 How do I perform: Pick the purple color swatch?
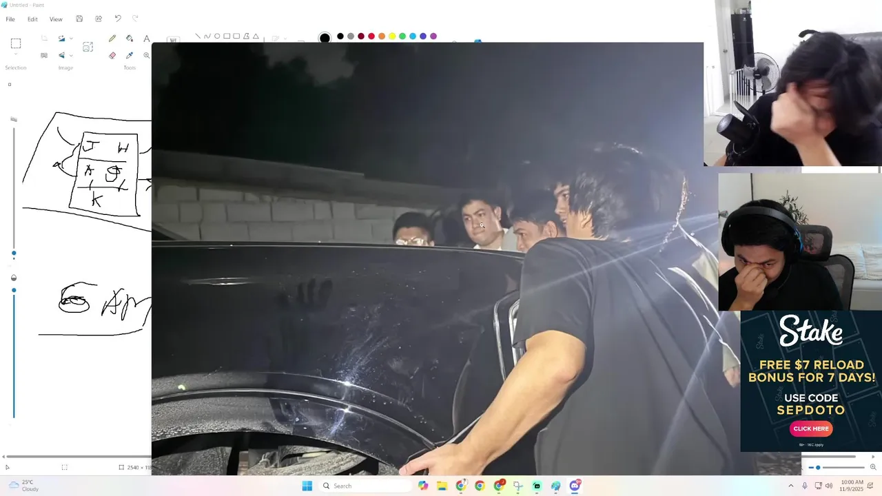point(433,36)
